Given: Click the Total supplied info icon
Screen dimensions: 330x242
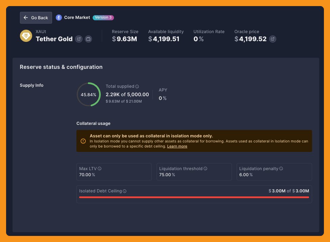Looking at the screenshot, I should click(137, 86).
